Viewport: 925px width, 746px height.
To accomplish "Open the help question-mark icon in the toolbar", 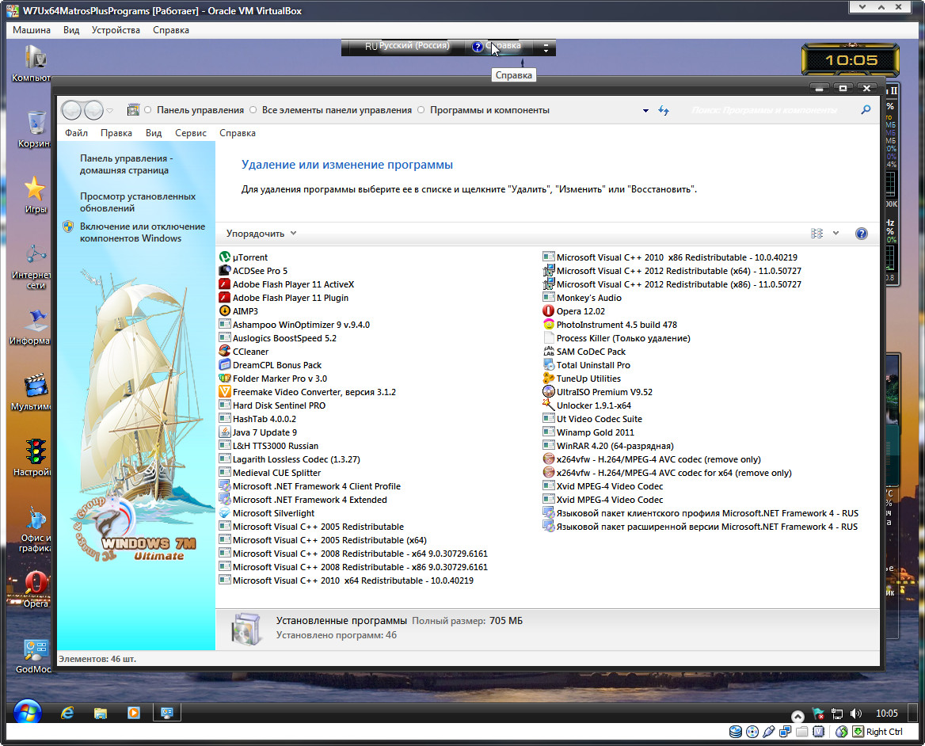I will point(862,234).
